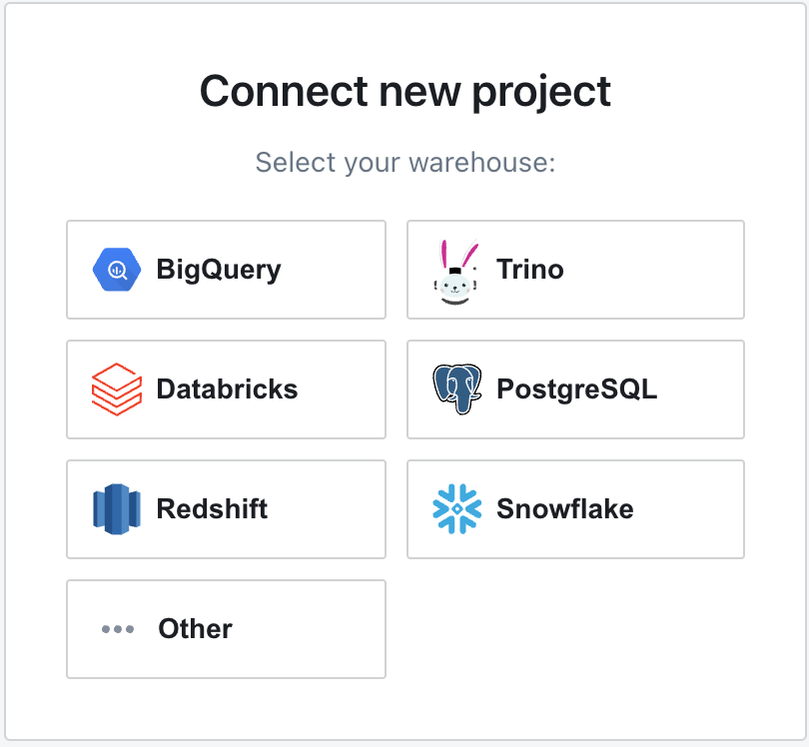This screenshot has height=747, width=809.
Task: Click the PostgreSQL elephant logo
Action: click(x=457, y=389)
